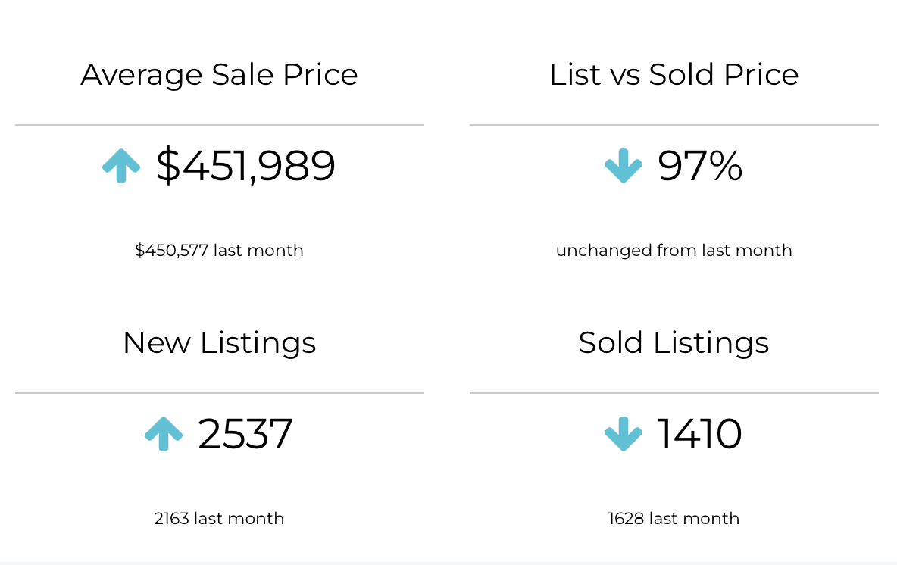This screenshot has height=565, width=897.
Task: Click the up arrow next to 2537
Action: (x=164, y=434)
